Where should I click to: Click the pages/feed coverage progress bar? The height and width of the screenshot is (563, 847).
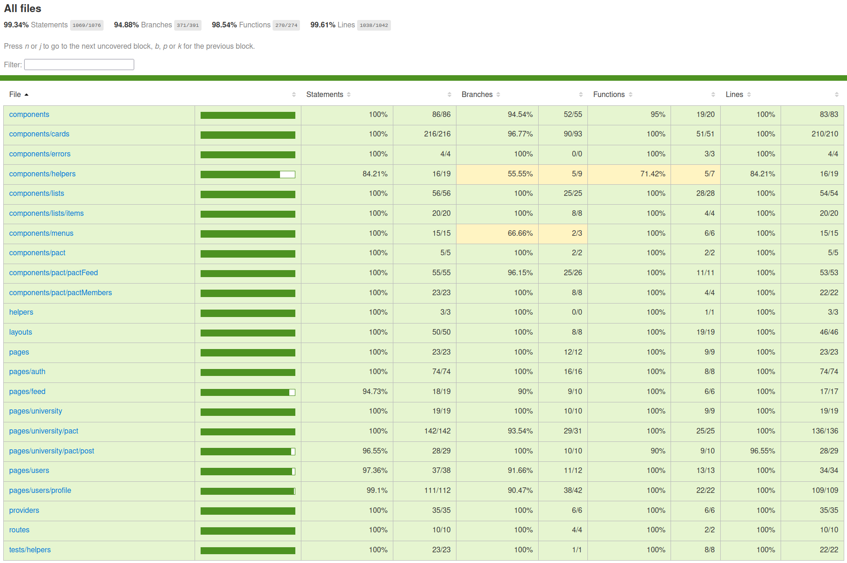[248, 392]
